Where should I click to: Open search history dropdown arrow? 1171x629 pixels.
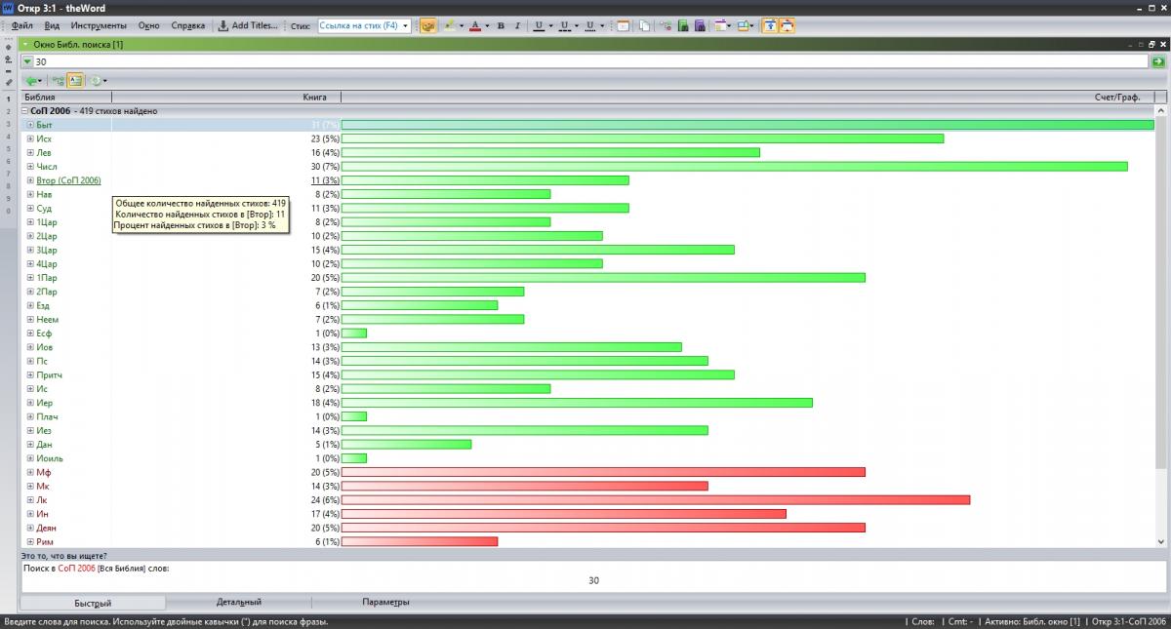pos(27,61)
